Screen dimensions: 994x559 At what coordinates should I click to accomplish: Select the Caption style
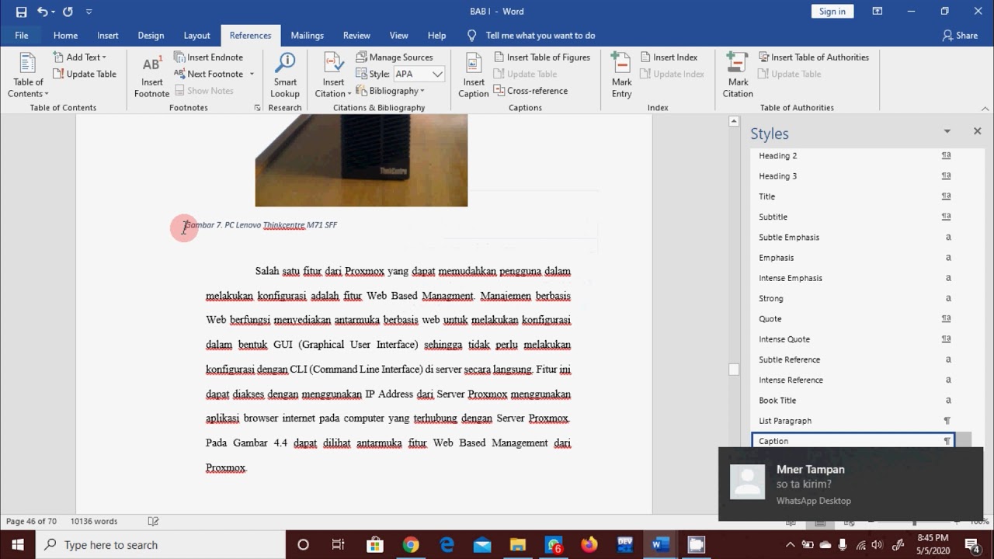(x=854, y=440)
